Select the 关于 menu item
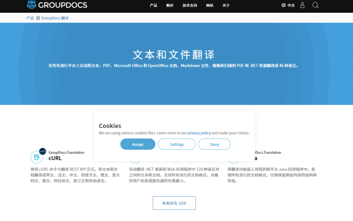This screenshot has width=353, height=221. (226, 5)
